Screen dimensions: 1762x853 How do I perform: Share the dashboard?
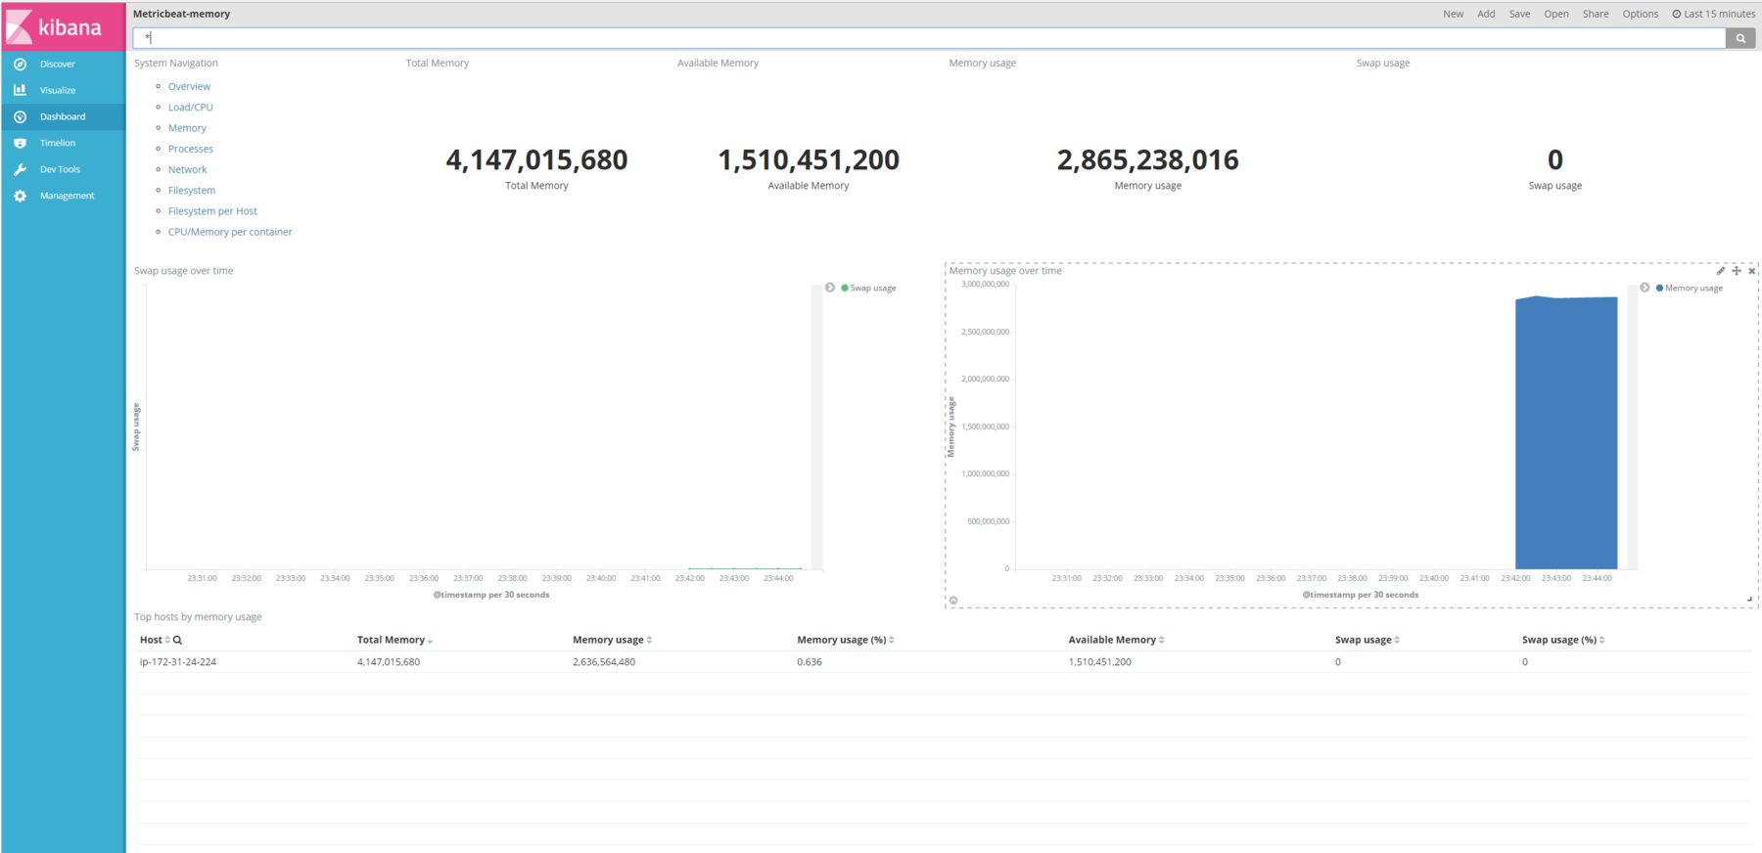pyautogui.click(x=1596, y=14)
